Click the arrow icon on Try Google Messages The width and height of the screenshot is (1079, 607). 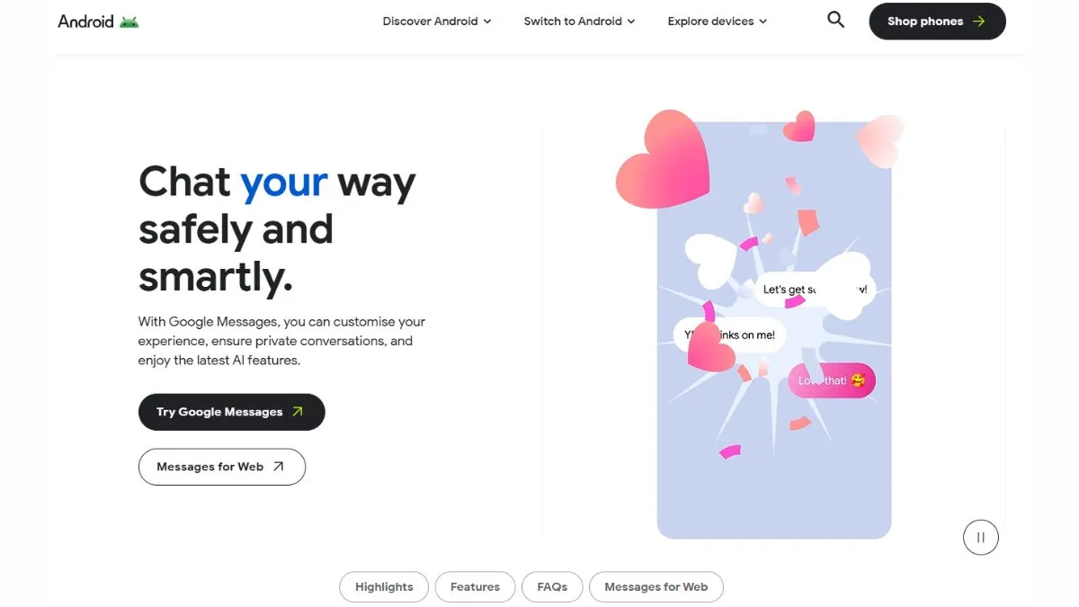click(298, 412)
